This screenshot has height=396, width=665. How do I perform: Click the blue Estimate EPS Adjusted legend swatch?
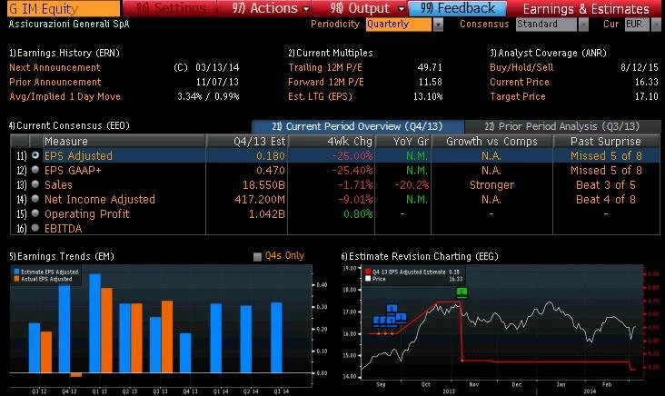[16, 272]
